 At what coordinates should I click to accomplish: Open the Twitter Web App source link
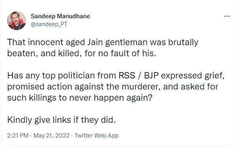tap(96, 135)
